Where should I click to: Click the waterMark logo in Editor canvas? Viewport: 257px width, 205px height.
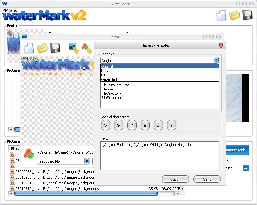57,64
